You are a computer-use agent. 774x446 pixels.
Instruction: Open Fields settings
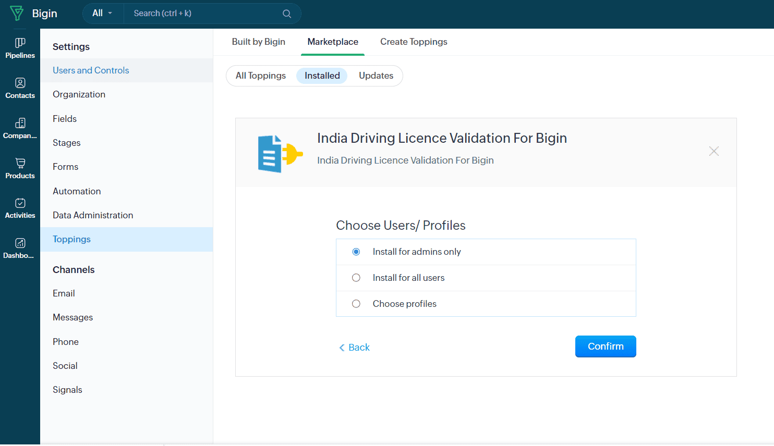point(126,119)
